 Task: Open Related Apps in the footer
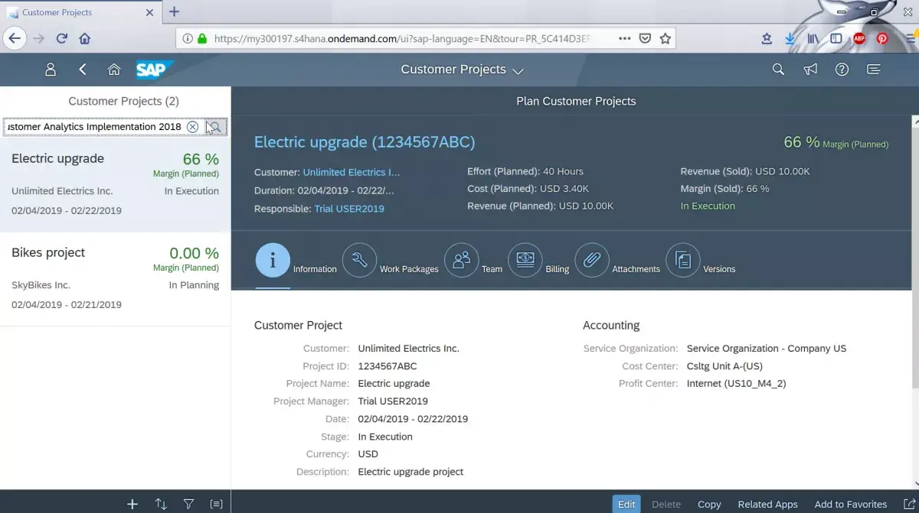tap(767, 504)
